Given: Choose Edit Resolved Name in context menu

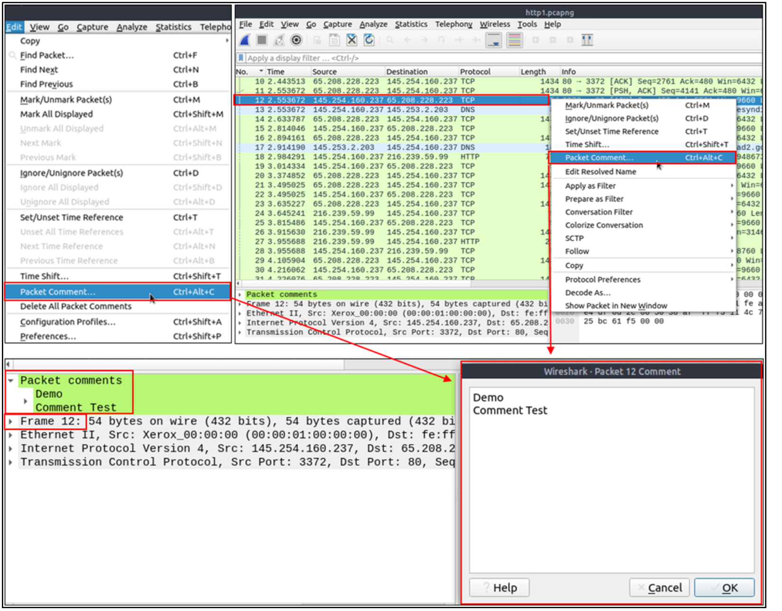Looking at the screenshot, I should click(x=643, y=172).
